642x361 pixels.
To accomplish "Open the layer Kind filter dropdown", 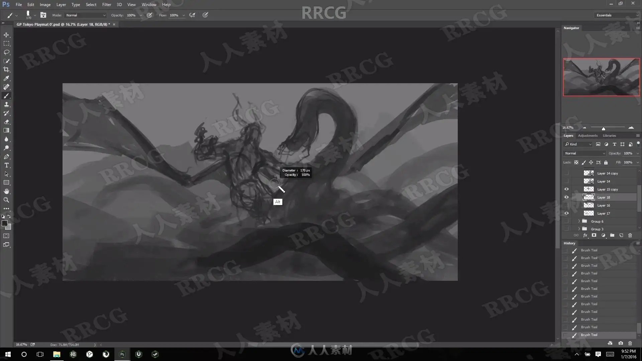I will 578,144.
